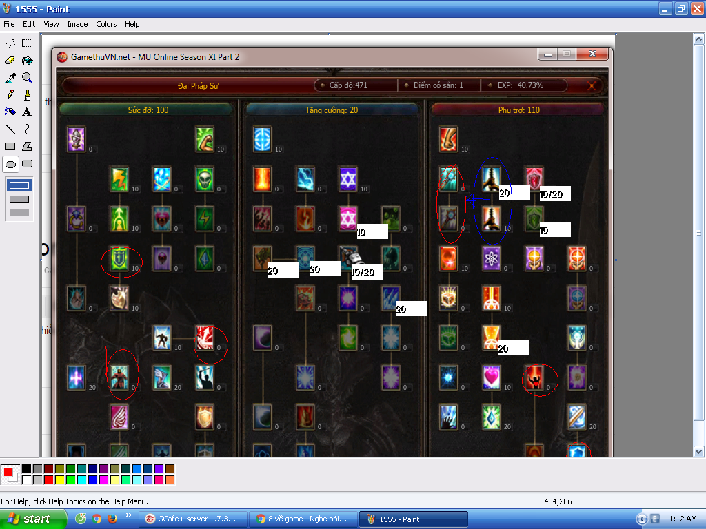706x529 pixels.
Task: Click the pink wing skill icon
Action: (x=119, y=417)
